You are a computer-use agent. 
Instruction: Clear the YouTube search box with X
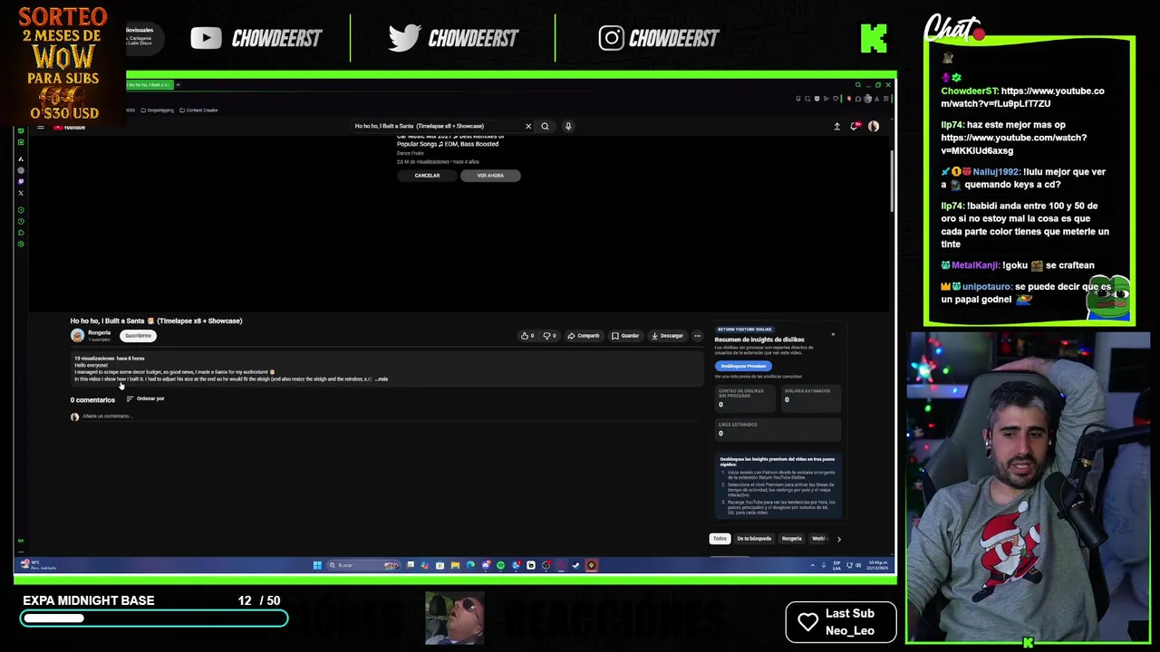click(528, 126)
